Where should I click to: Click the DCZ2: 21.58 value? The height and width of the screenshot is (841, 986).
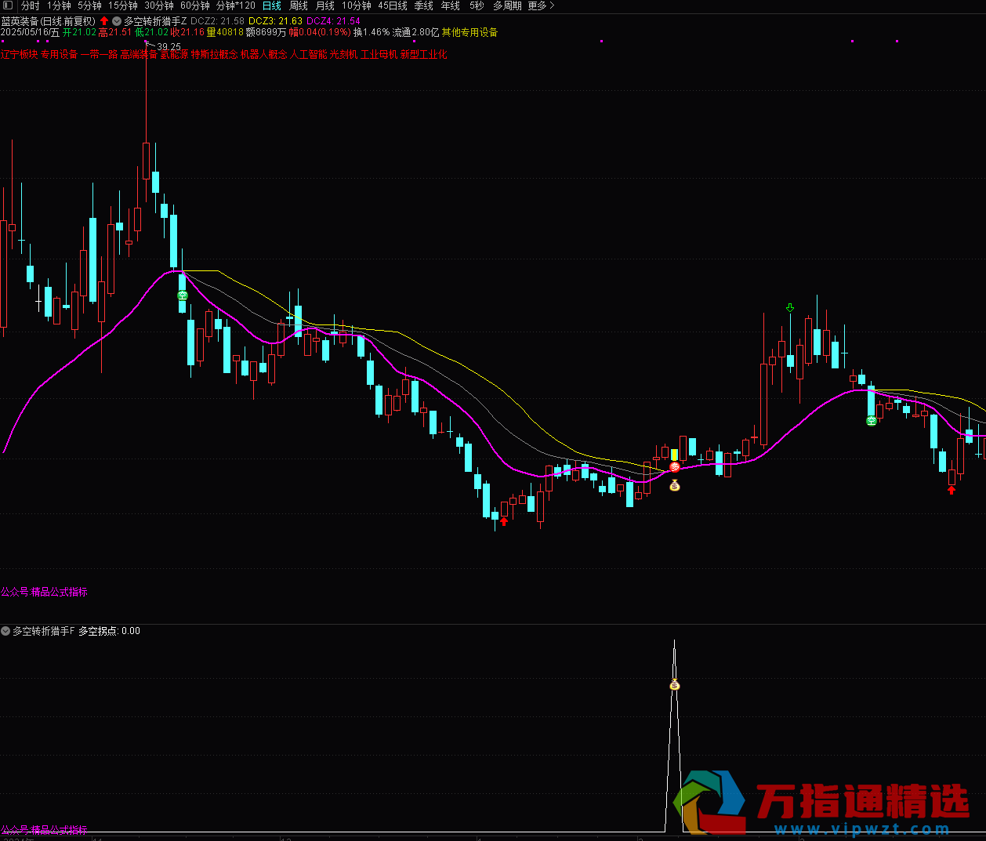click(217, 21)
